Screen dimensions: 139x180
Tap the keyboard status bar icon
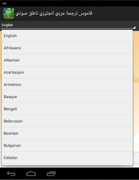(x=4, y=4)
